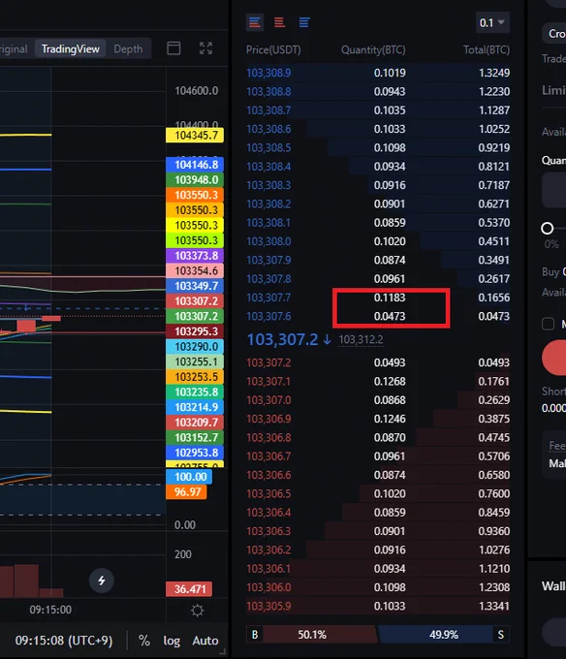Toggle Auto scale on chart

pos(205,641)
